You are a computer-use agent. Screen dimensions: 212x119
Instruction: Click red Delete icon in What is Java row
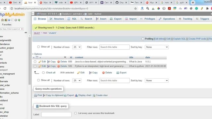point(59,62)
